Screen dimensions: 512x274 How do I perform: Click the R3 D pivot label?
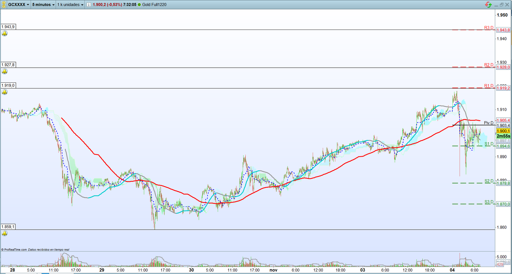(x=489, y=28)
